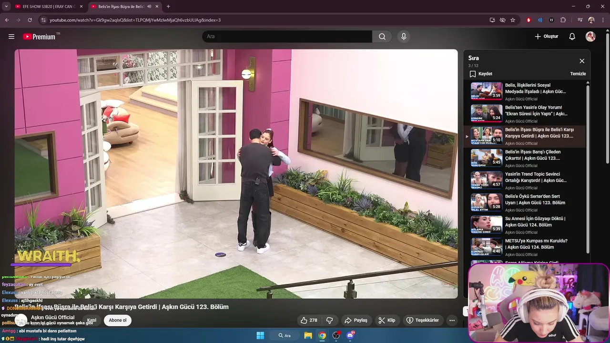Play 'Su Annesi İçin Gözyaşı Döktü' video
The width and height of the screenshot is (610, 343).
528,225
